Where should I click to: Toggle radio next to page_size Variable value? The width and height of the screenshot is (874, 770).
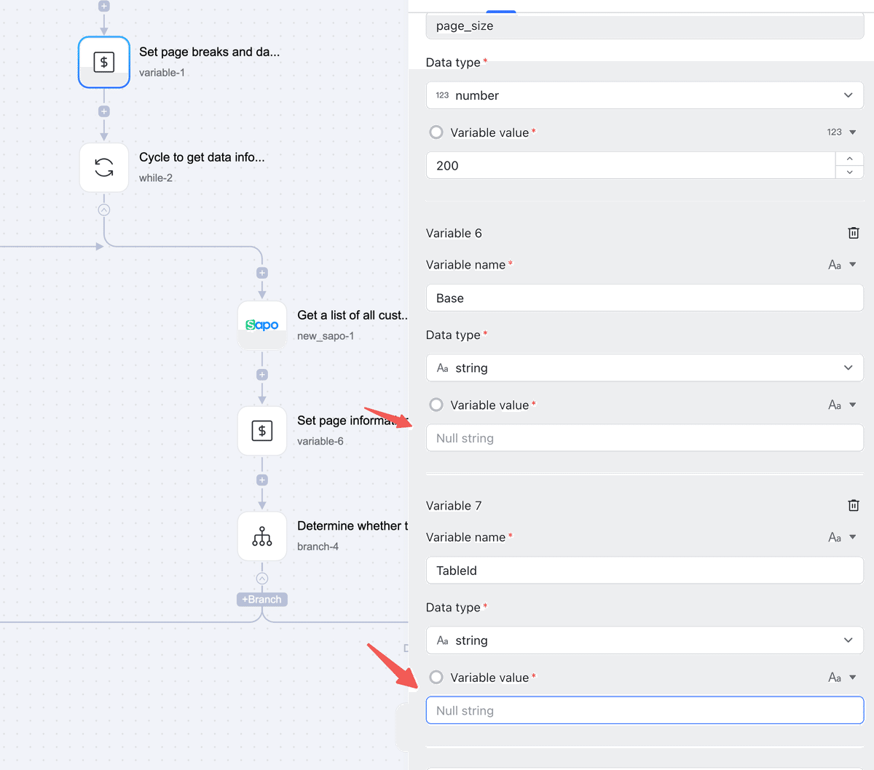pos(436,132)
